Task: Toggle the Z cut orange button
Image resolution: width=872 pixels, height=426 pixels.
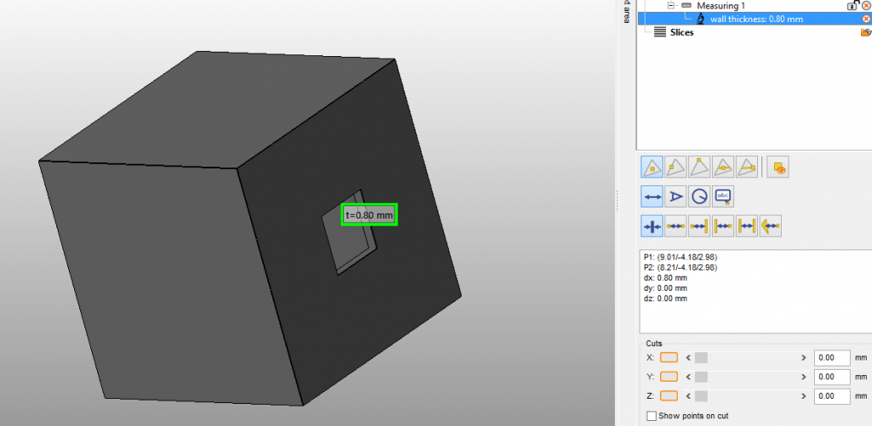Action: [x=668, y=396]
